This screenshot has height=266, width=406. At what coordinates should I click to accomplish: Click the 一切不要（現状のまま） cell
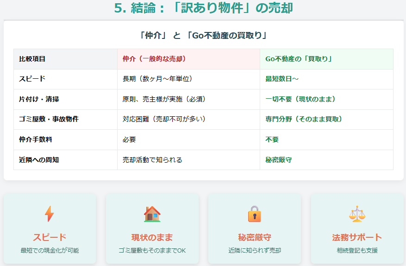(x=300, y=99)
